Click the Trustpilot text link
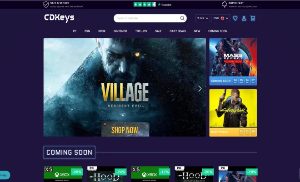Viewport: 300px width, 182px height. (165, 5)
